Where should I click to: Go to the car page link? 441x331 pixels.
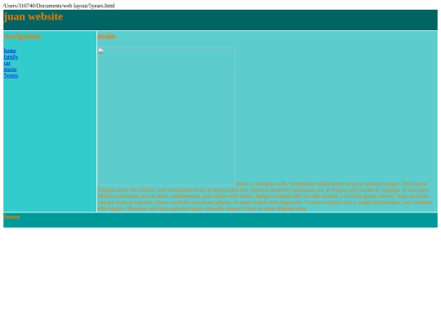tap(7, 63)
